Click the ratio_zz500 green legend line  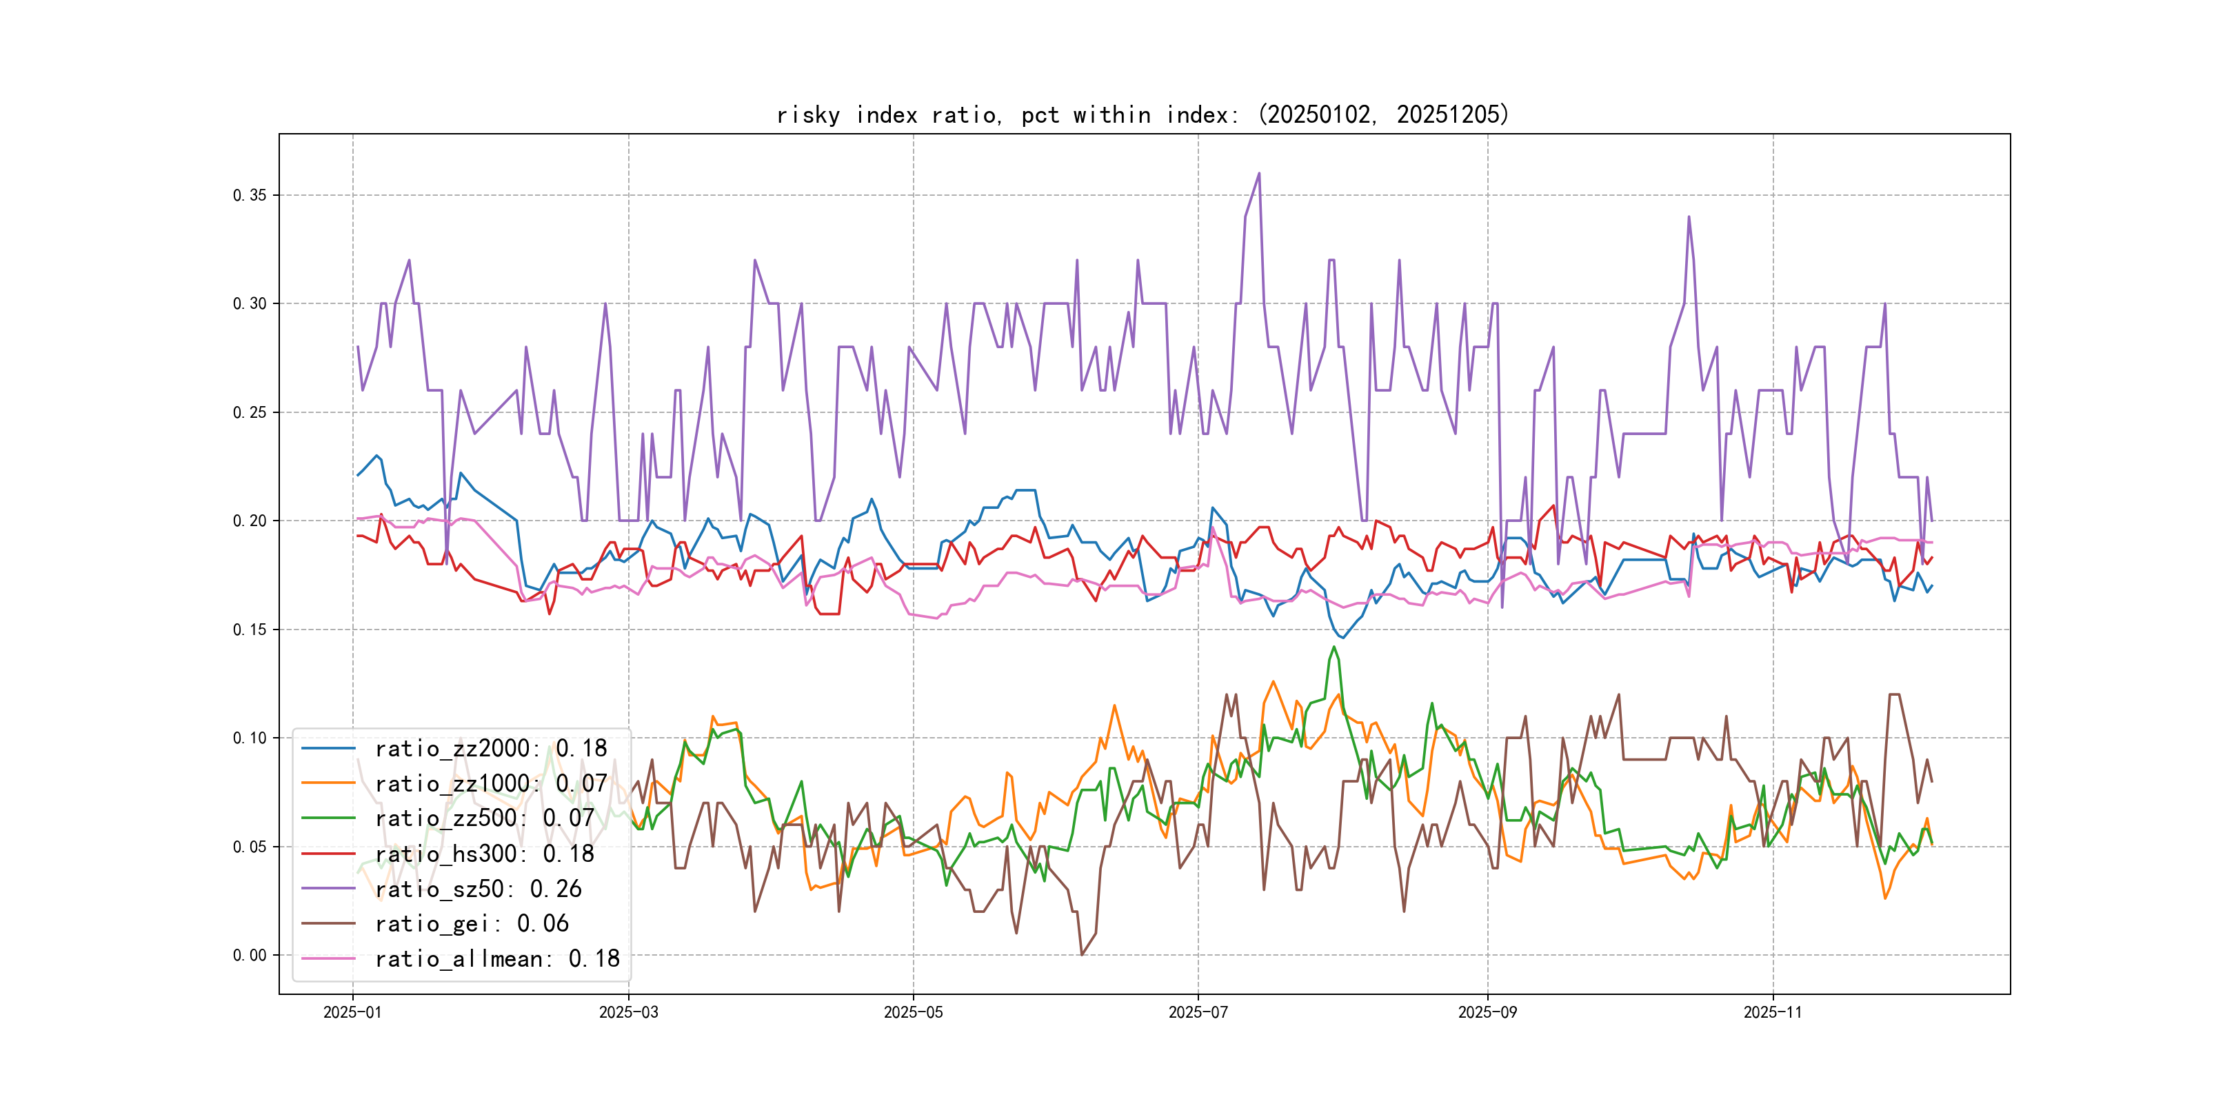click(x=328, y=818)
